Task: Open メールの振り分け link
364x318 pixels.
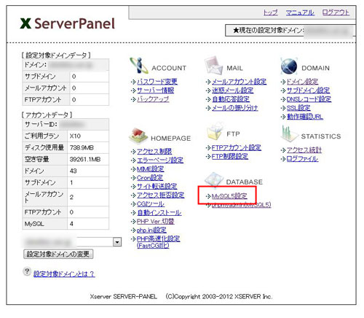Action: coord(235,108)
